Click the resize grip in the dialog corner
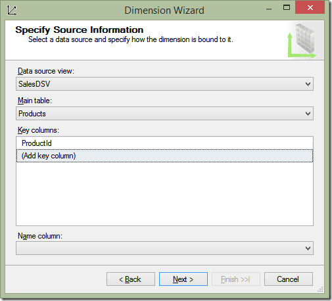 (320, 289)
